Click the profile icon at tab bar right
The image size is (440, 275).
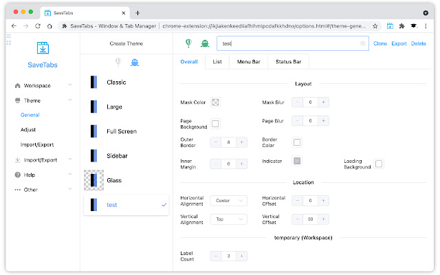(x=426, y=13)
